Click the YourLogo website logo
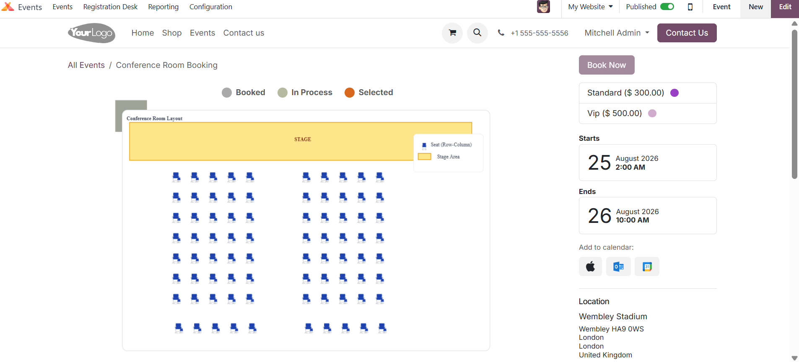The height and width of the screenshot is (362, 799). pyautogui.click(x=91, y=33)
